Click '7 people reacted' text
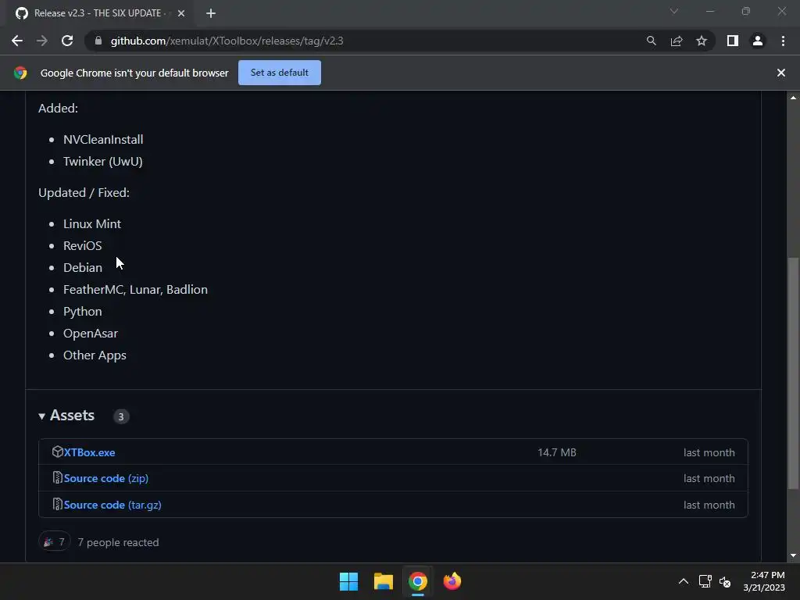This screenshot has height=600, width=800. pyautogui.click(x=119, y=542)
